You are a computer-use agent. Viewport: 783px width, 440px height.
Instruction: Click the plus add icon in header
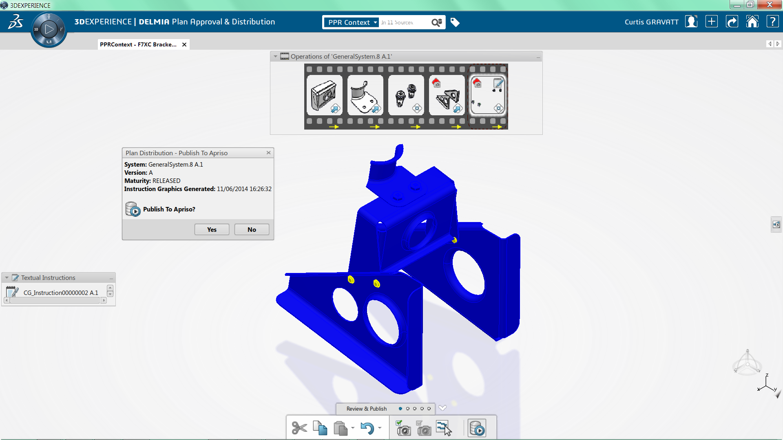[x=712, y=22]
